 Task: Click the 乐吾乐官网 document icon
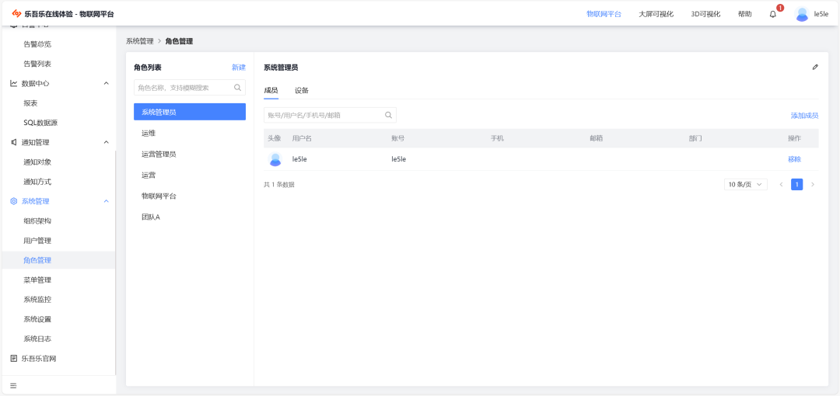tap(14, 359)
